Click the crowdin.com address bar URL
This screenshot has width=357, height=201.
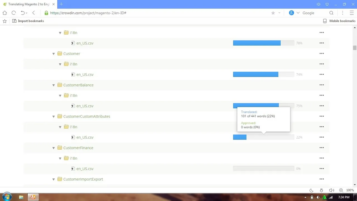(x=88, y=13)
